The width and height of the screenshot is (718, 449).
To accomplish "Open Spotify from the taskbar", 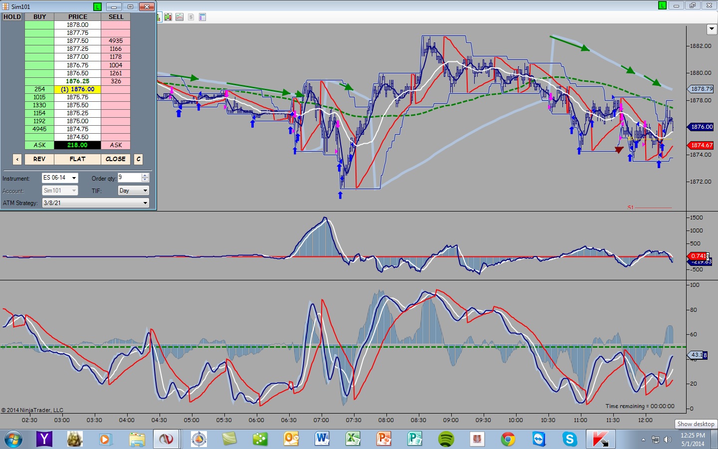I will click(446, 439).
